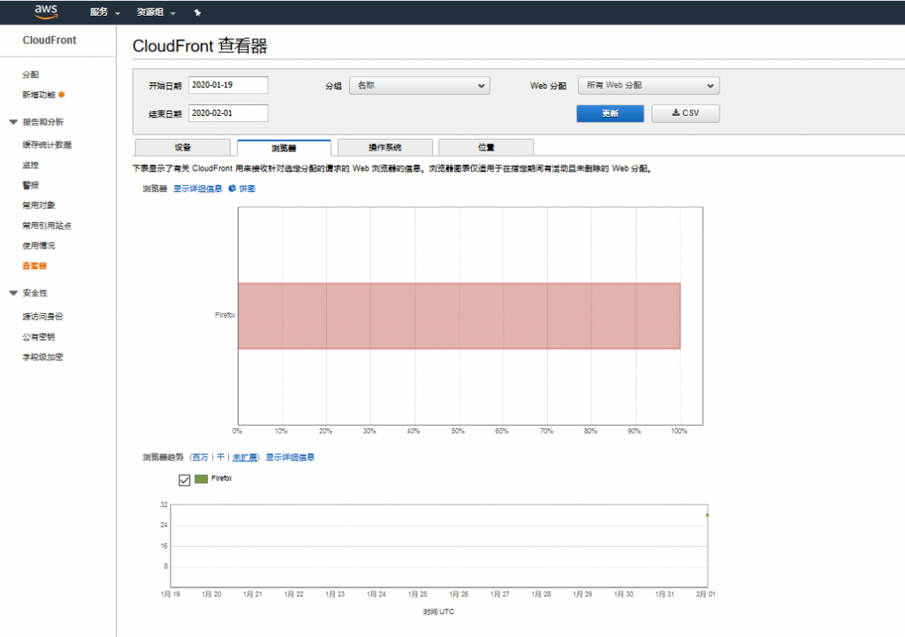Open the 资源组 resource groups dropdown
The height and width of the screenshot is (637, 905).
(x=156, y=12)
